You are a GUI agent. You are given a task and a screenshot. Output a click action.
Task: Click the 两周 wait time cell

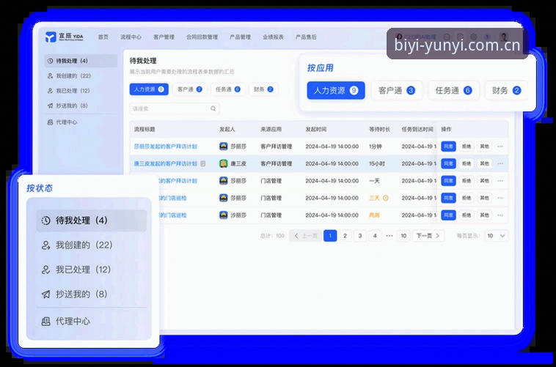pyautogui.click(x=374, y=215)
